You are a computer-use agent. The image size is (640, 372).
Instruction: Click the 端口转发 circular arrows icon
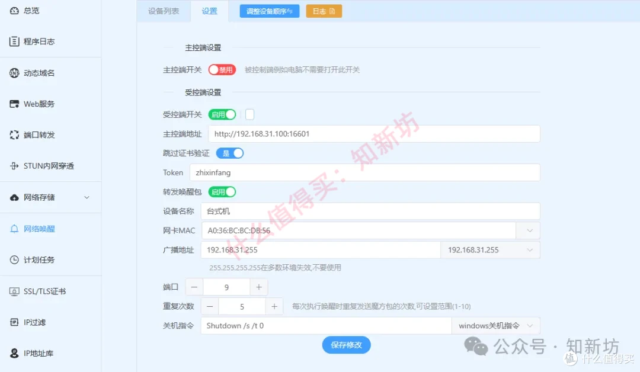(x=14, y=135)
